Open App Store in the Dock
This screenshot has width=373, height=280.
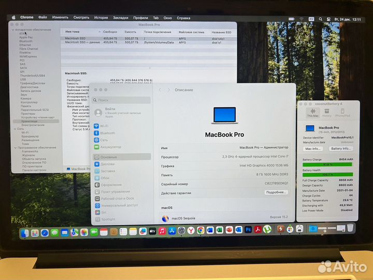point(172,231)
